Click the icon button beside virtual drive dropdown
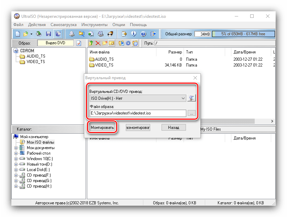 coord(191,98)
